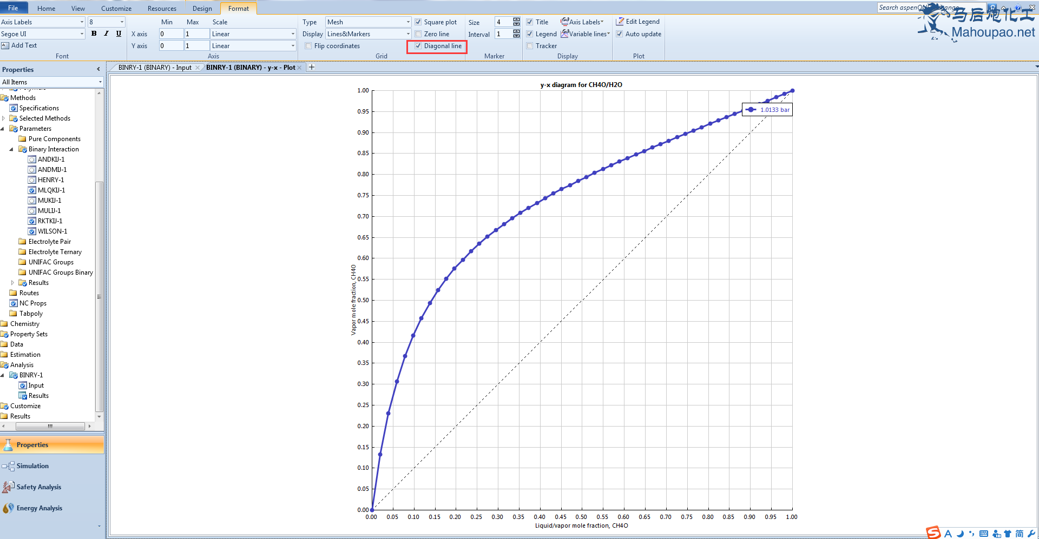Open the File menu
Image resolution: width=1039 pixels, height=539 pixels.
(x=13, y=8)
